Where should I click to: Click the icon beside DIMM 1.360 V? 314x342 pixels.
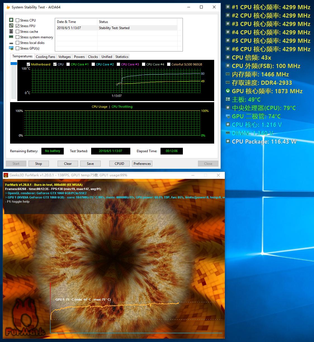tap(228, 133)
